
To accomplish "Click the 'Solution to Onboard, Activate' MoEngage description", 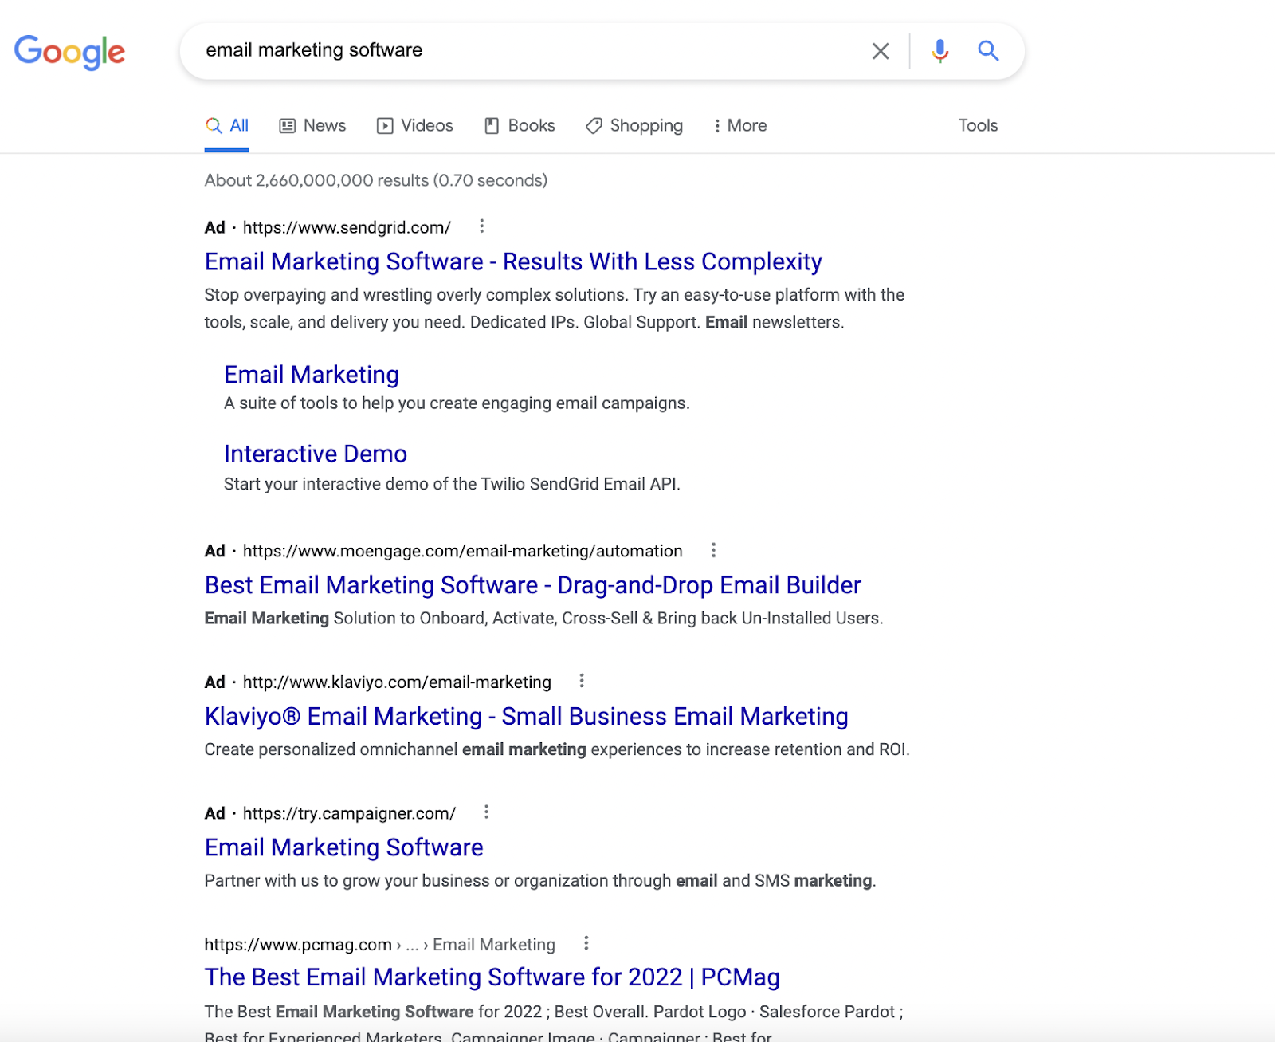I will click(x=544, y=619).
